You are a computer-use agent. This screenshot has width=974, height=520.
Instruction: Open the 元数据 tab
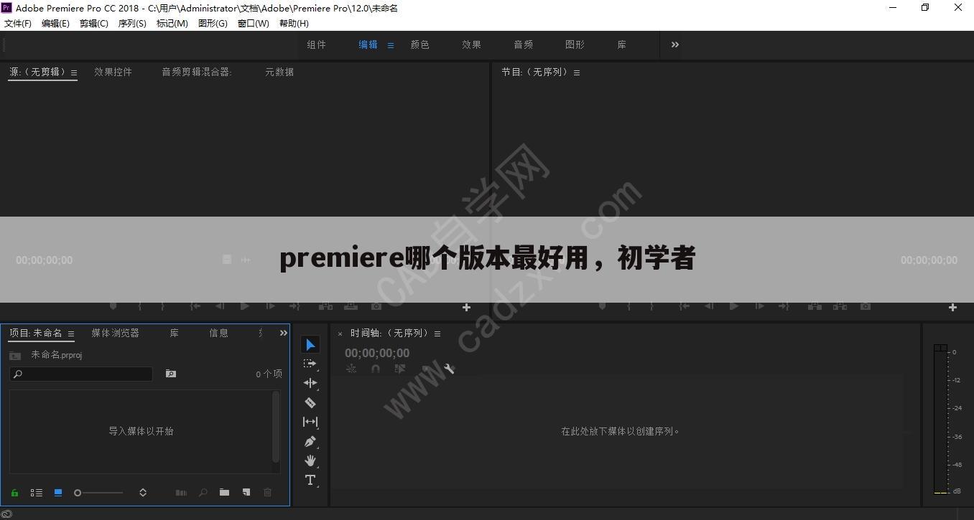279,72
